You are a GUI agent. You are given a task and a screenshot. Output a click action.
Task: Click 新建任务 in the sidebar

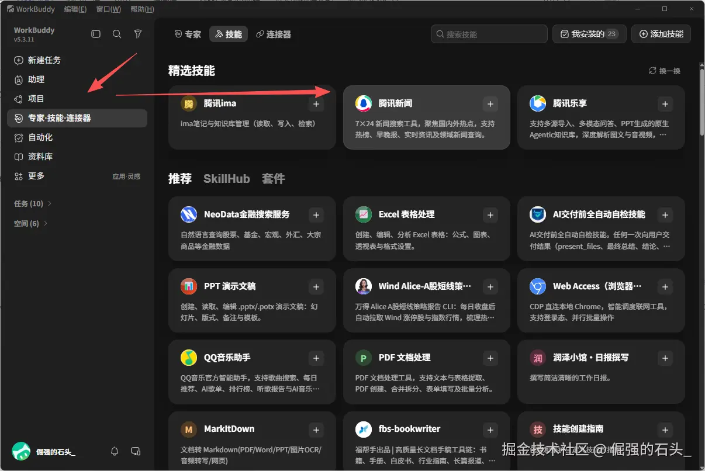77,60
